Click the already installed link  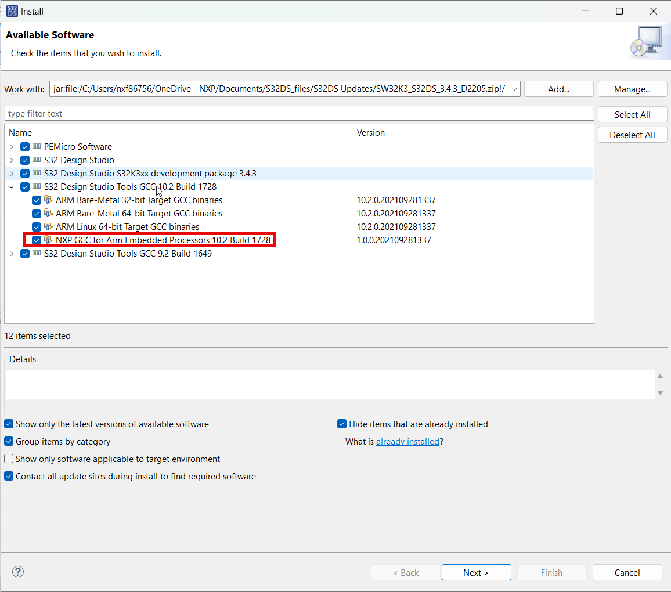(x=408, y=441)
